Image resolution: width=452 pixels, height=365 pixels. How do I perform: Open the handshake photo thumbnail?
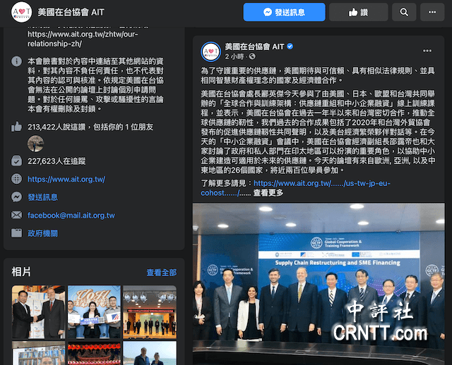pos(39,312)
